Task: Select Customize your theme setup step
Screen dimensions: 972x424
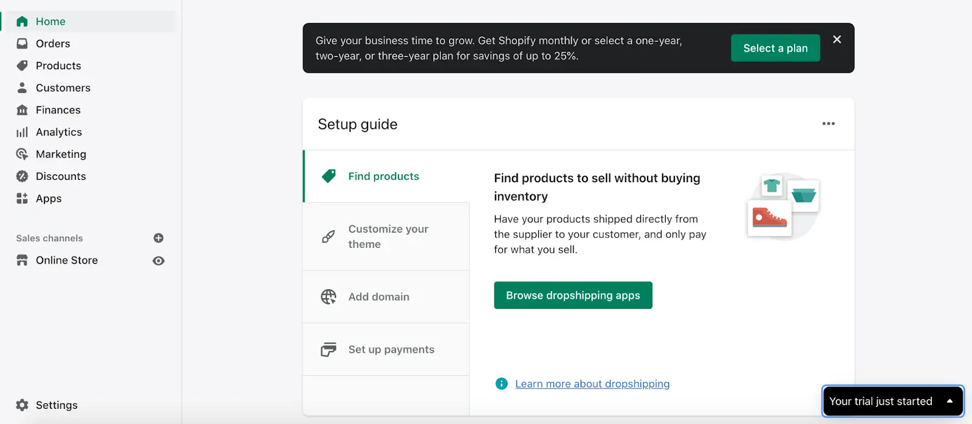Action: point(386,236)
